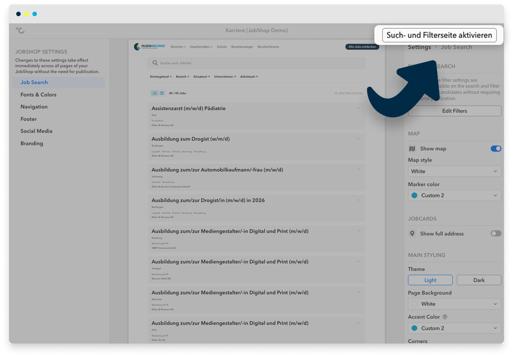Click the magnifier icon in job search
This screenshot has width=513, height=357.
155,63
